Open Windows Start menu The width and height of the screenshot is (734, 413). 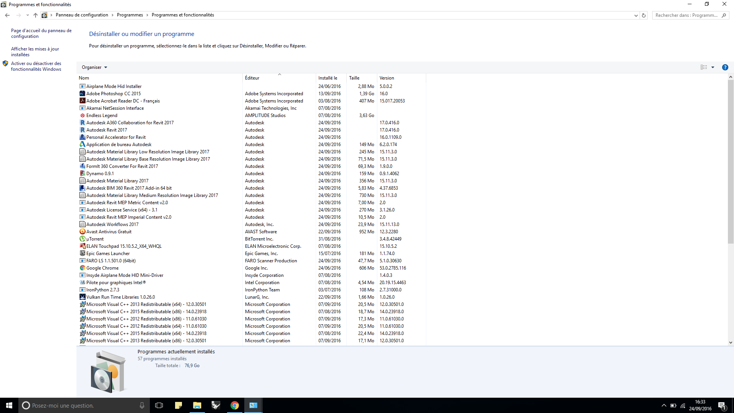click(9, 405)
